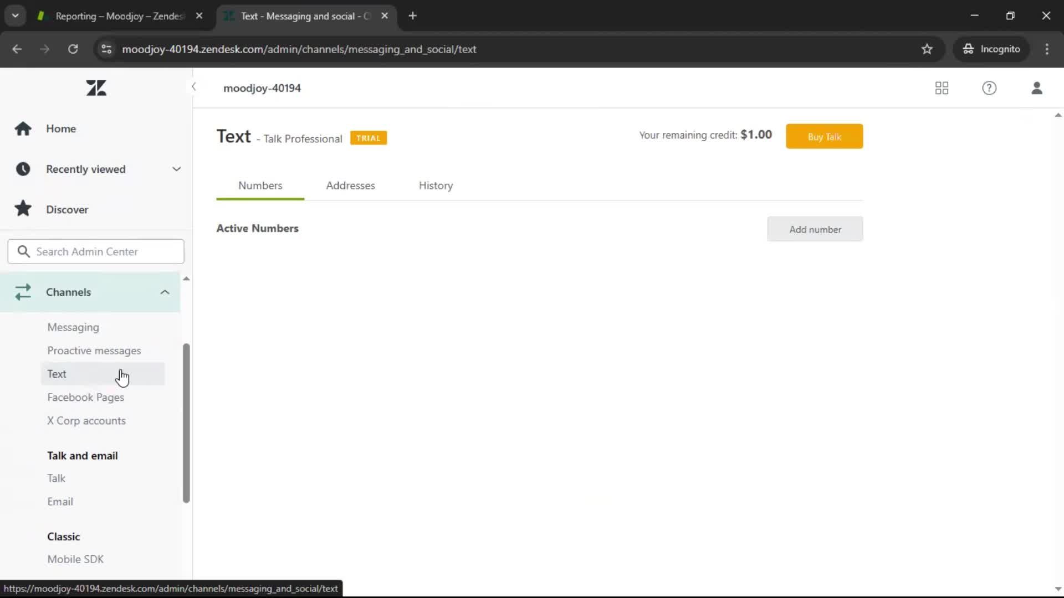The image size is (1064, 598).
Task: Switch to the Numbers tab
Action: point(260,185)
